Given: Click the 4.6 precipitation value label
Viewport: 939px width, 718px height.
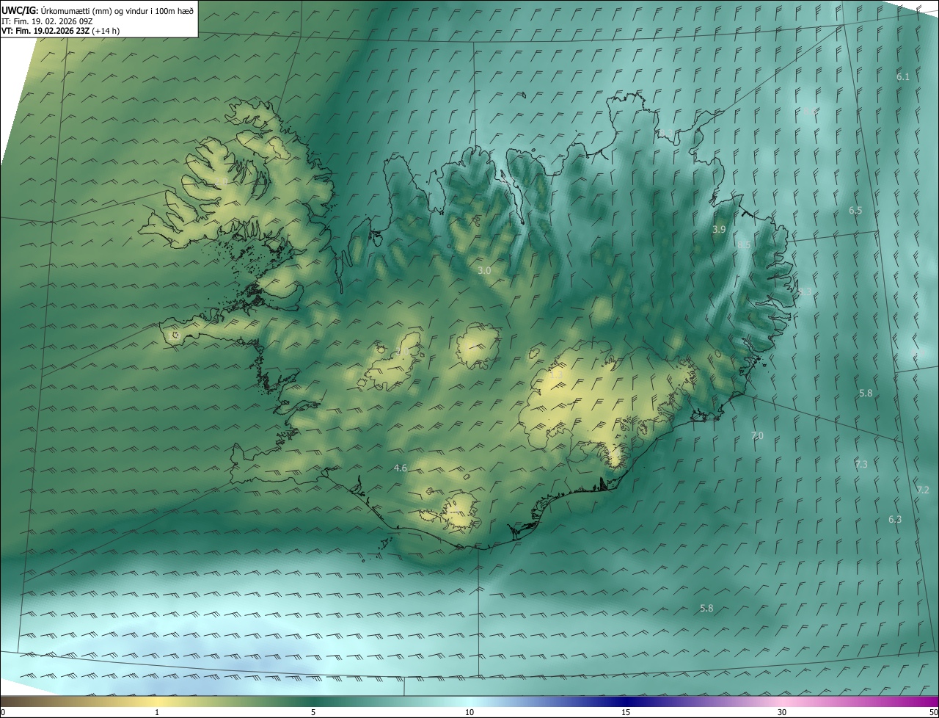Looking at the screenshot, I should [401, 468].
